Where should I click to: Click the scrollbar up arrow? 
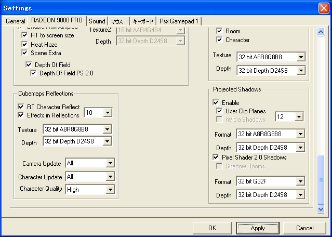(x=321, y=32)
